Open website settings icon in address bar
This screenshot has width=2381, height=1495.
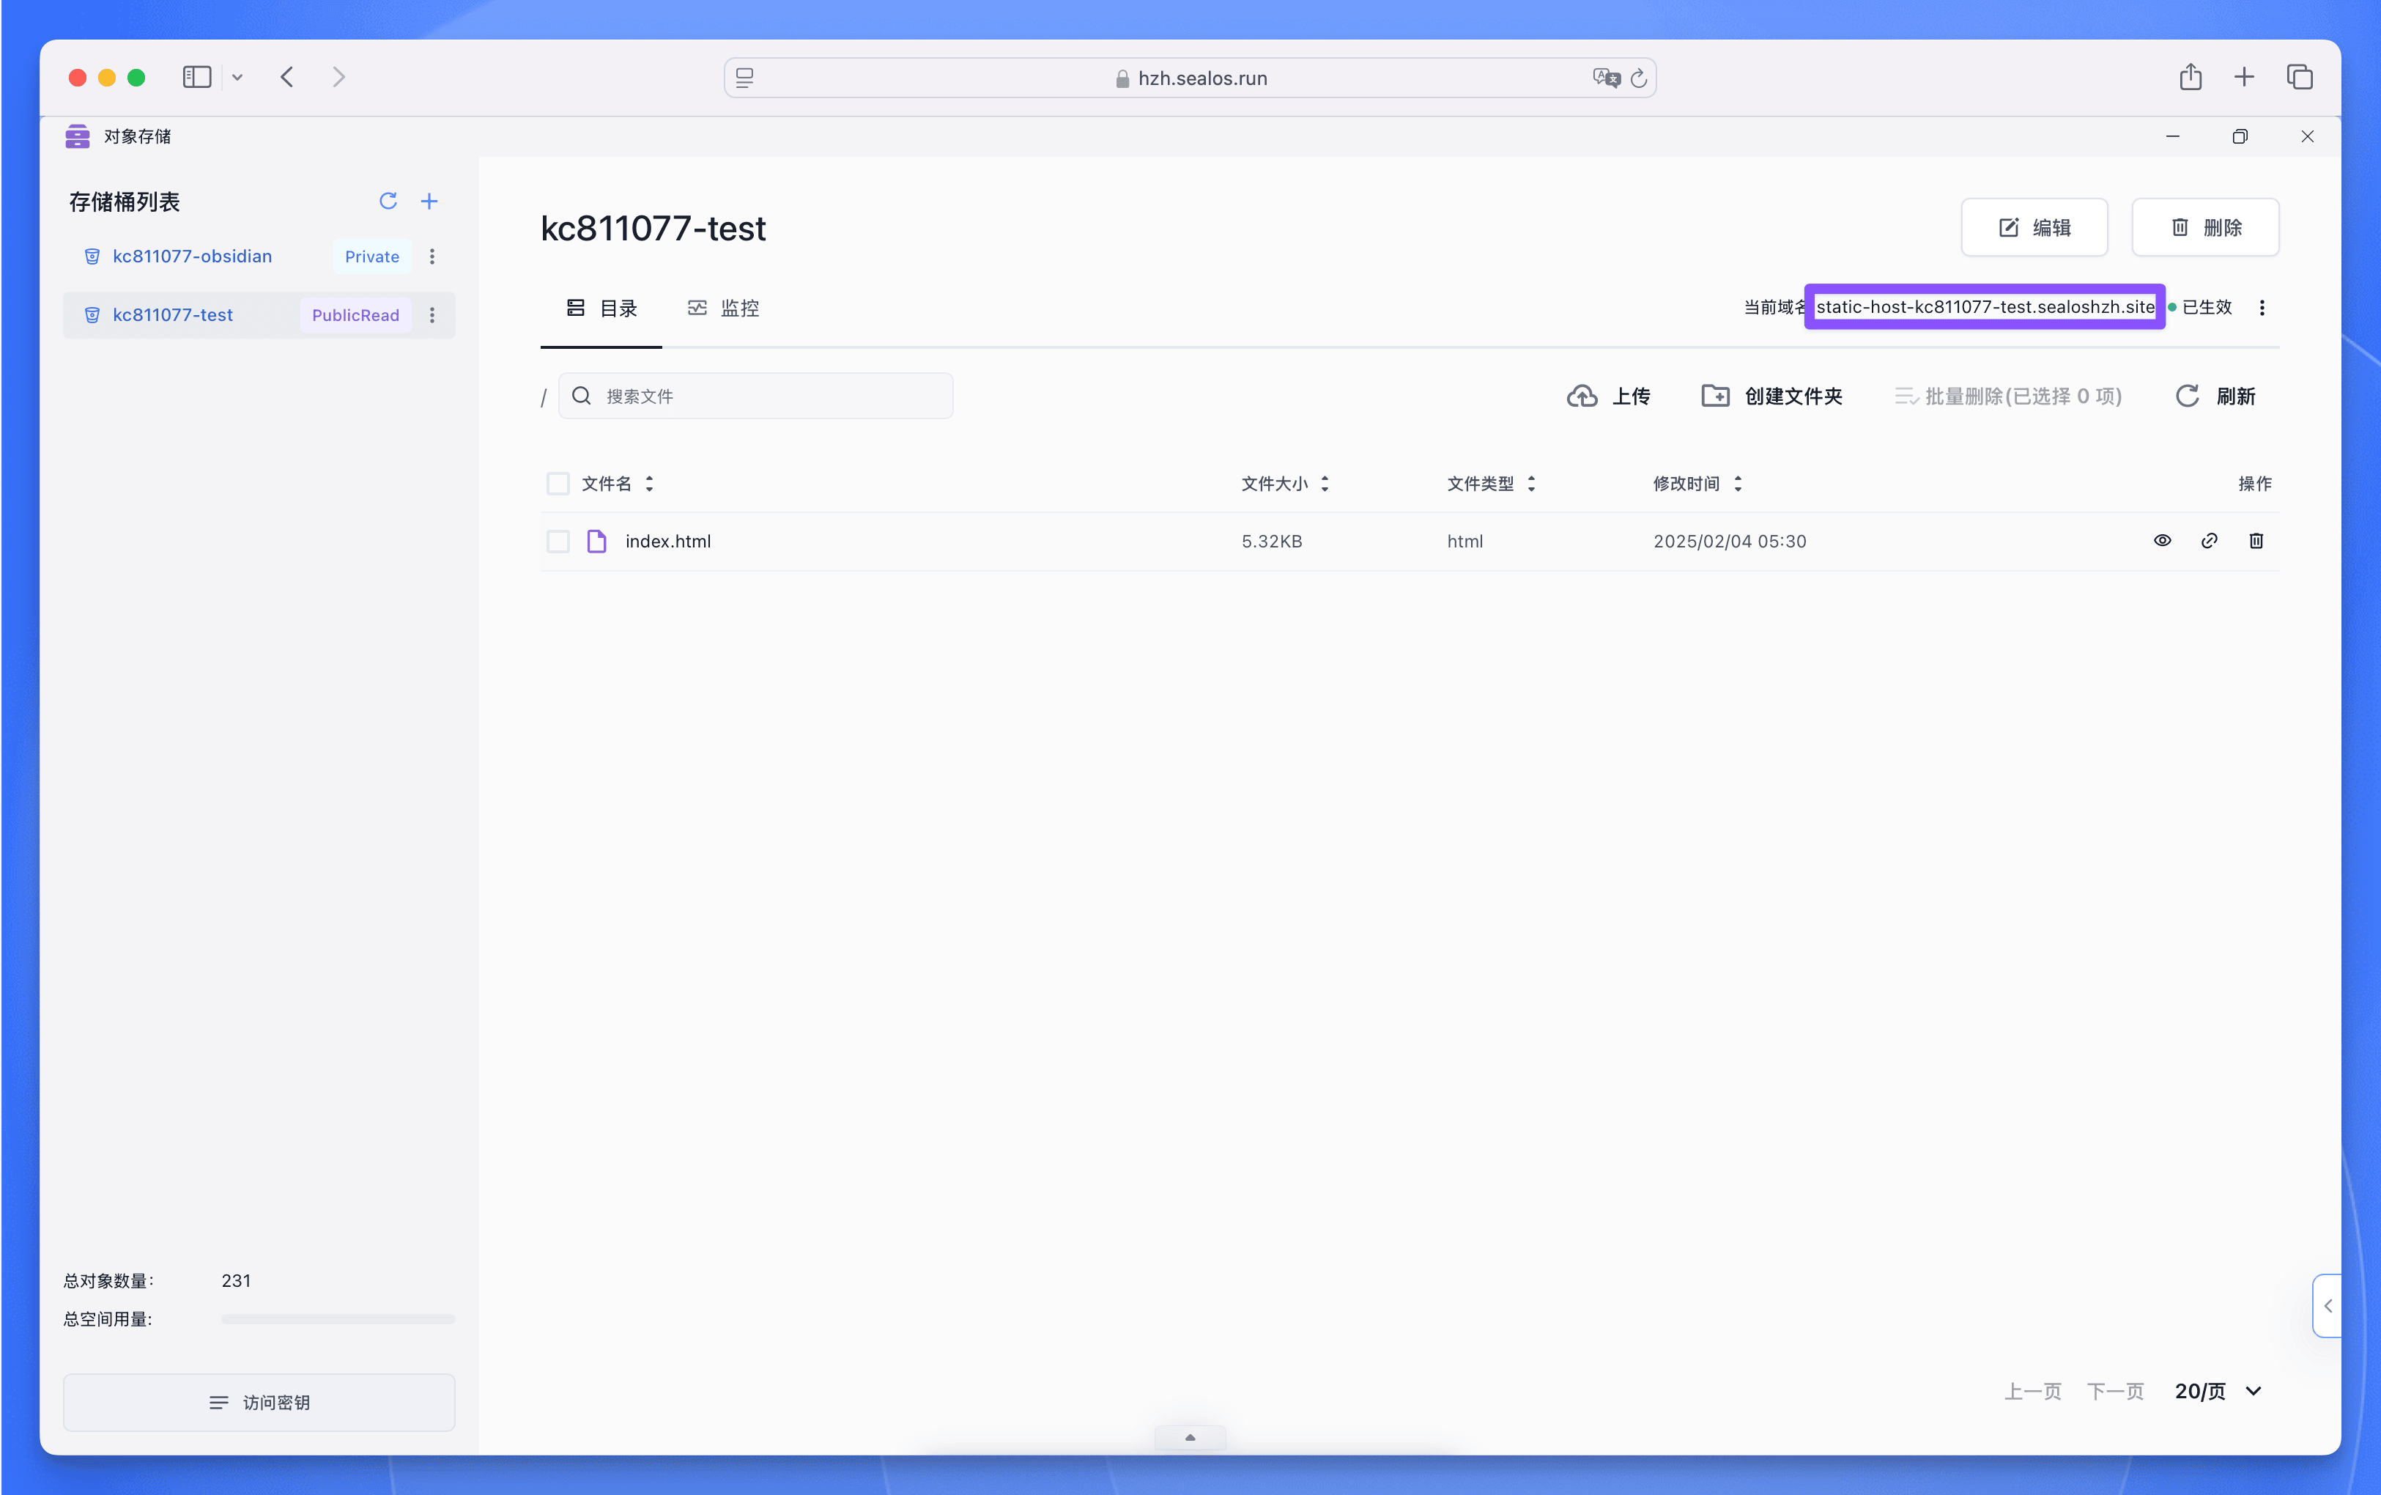(745, 78)
